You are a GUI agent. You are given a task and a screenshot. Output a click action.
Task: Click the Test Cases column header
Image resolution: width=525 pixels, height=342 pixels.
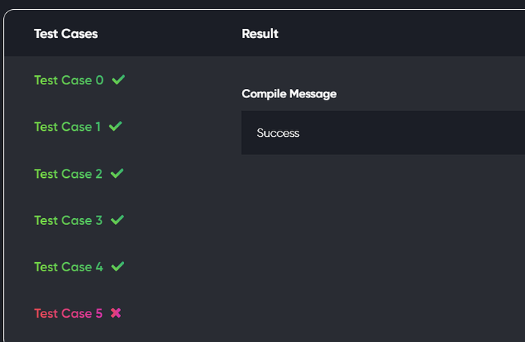(66, 33)
